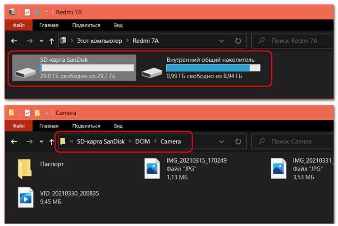Select the Паспорт folder

[41, 169]
